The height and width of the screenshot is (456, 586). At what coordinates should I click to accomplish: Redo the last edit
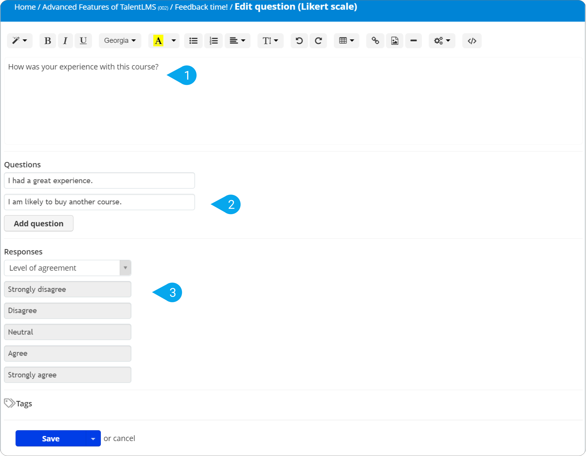pyautogui.click(x=318, y=41)
